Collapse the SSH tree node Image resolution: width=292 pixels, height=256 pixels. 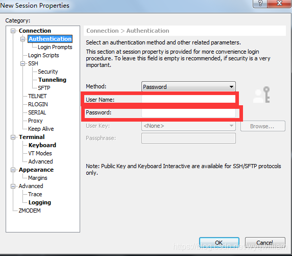click(22, 63)
